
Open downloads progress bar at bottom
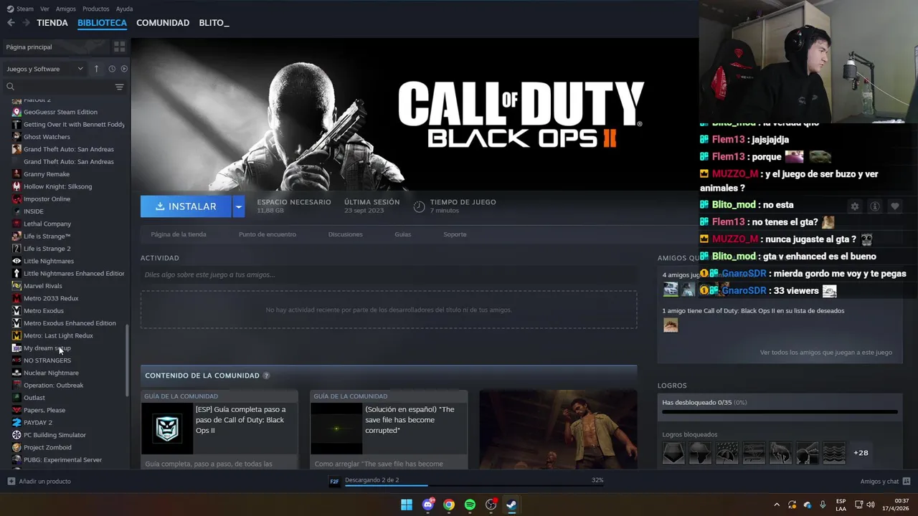(474, 486)
